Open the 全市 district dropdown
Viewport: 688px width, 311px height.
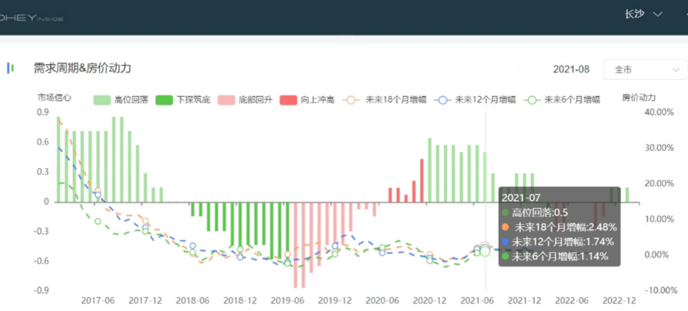(645, 69)
